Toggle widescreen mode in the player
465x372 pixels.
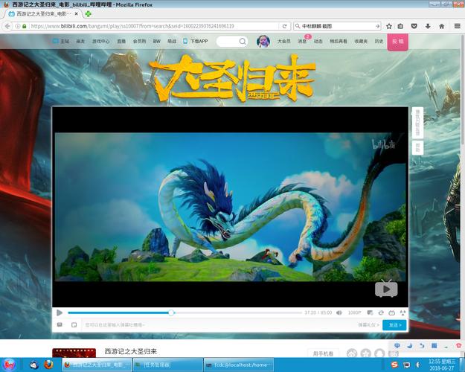391,312
